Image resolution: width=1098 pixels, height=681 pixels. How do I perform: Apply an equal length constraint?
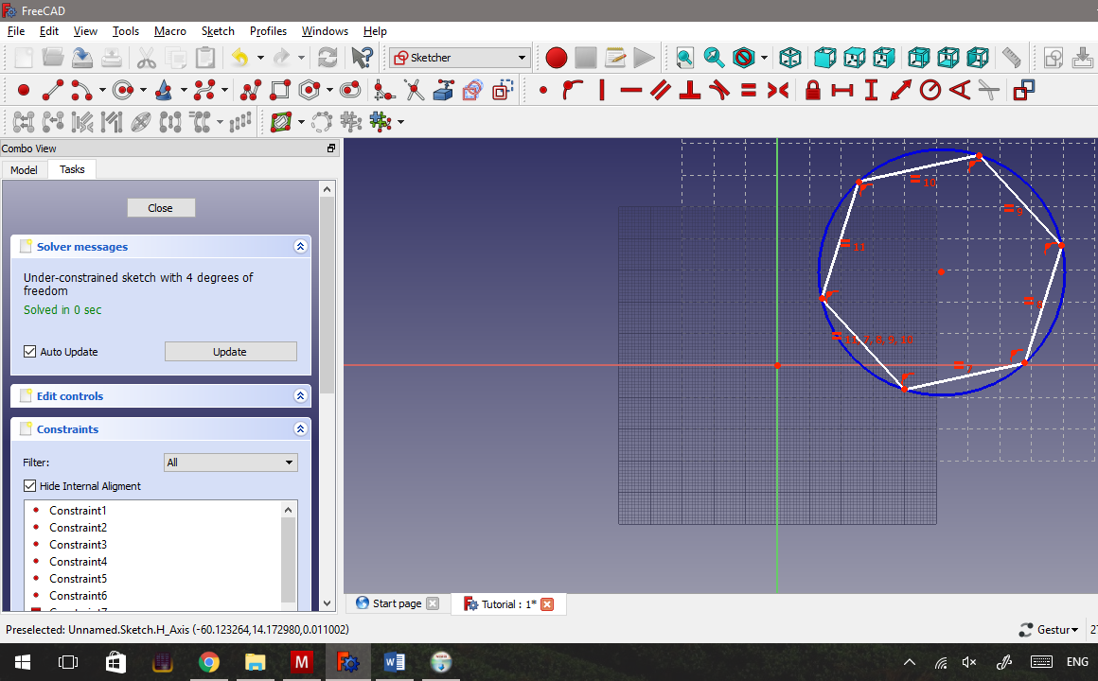coord(746,89)
